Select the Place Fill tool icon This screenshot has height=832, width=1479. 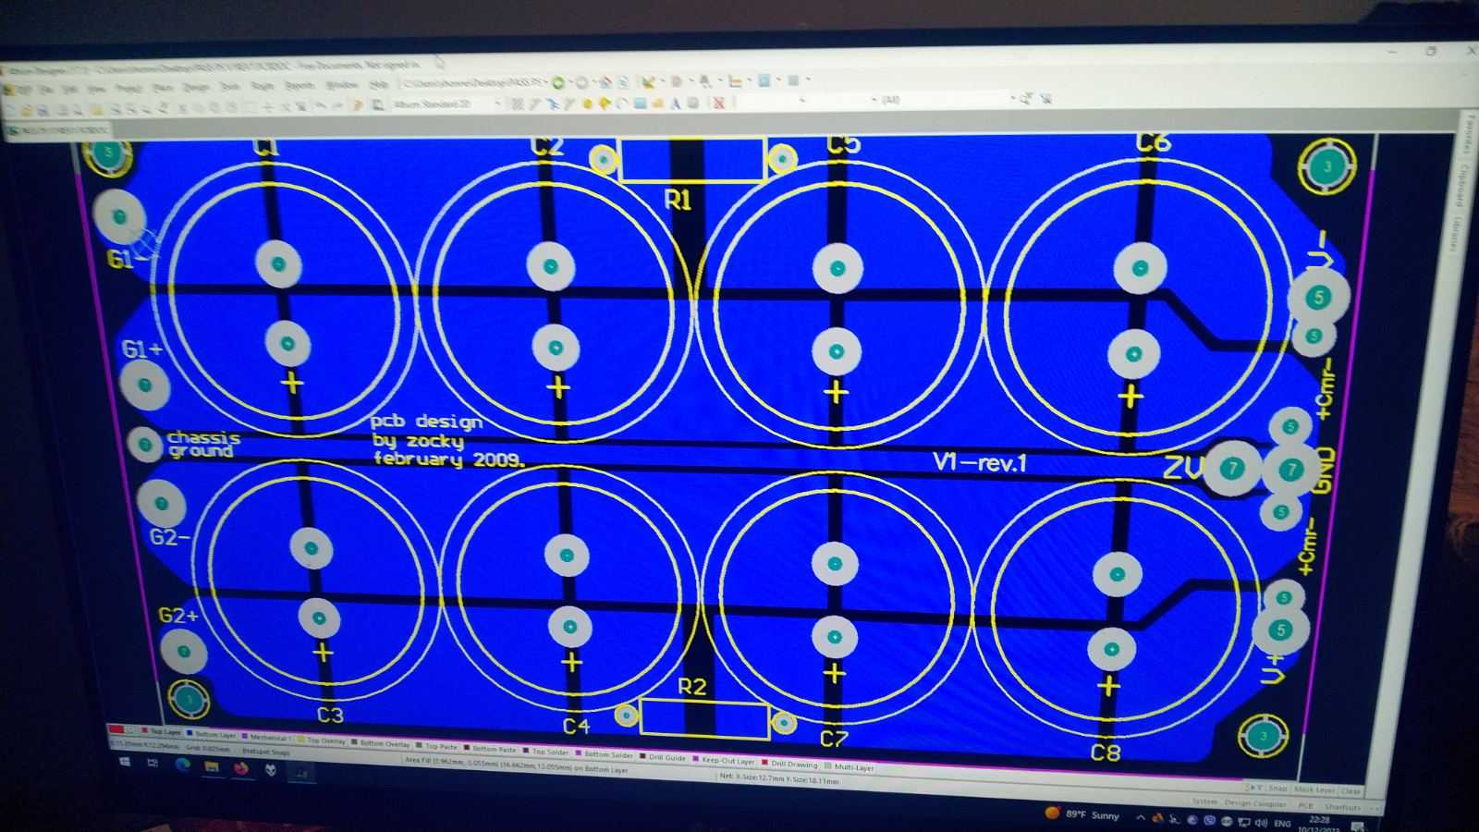640,104
